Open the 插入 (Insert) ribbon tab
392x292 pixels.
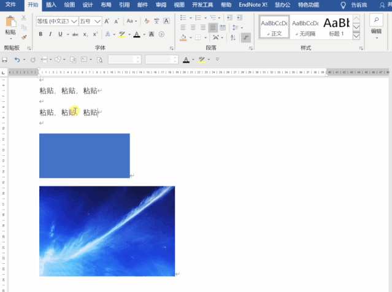pyautogui.click(x=51, y=4)
